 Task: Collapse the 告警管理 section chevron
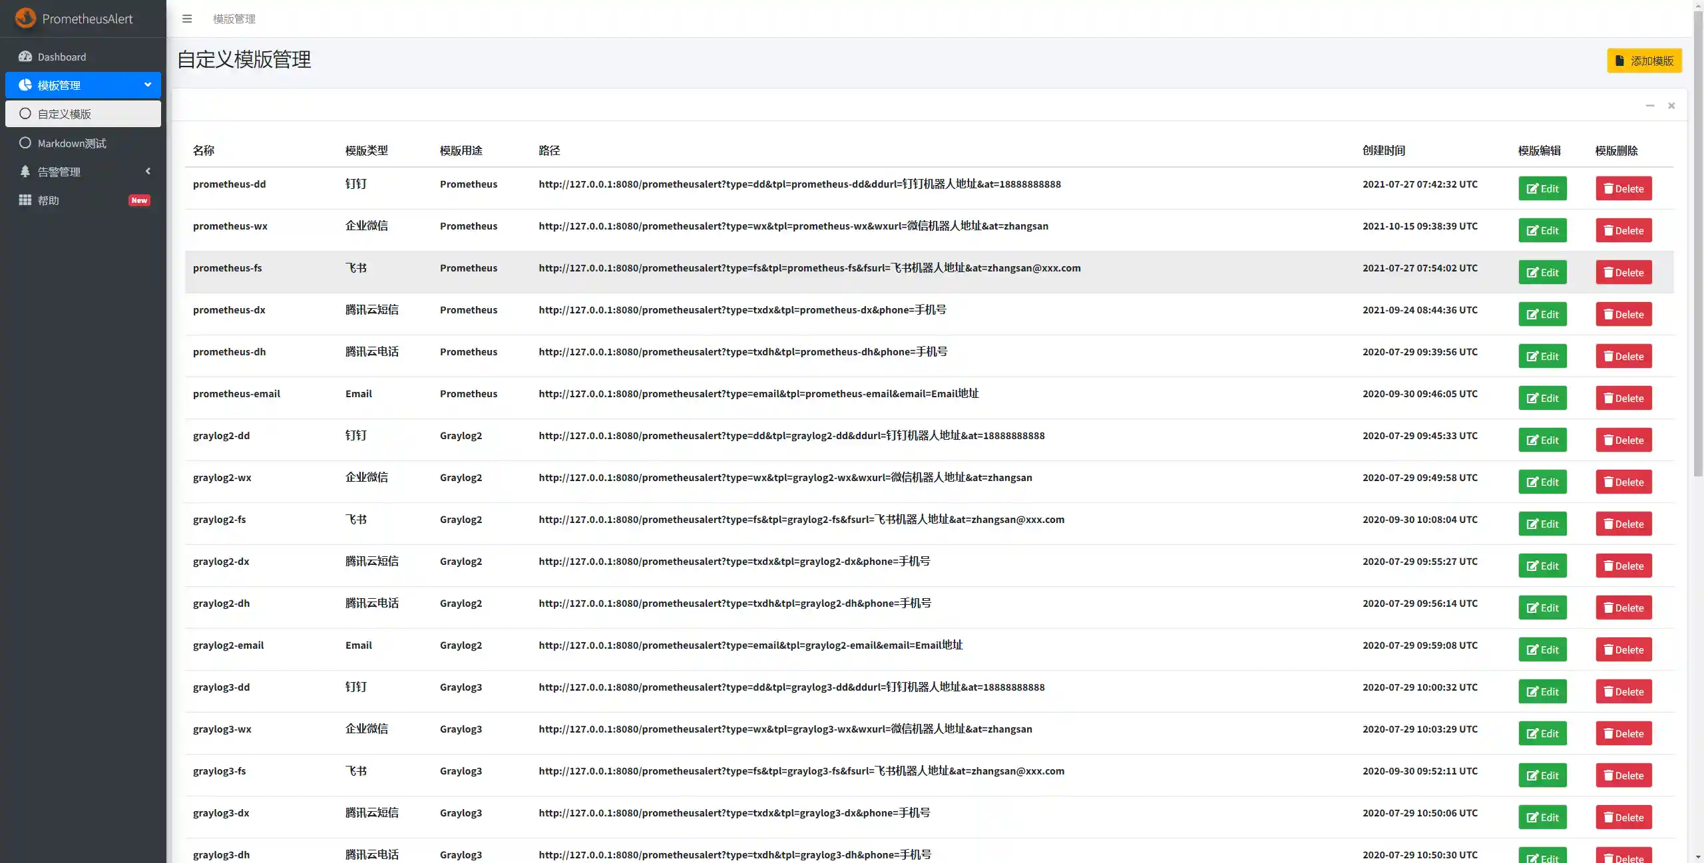pyautogui.click(x=148, y=171)
